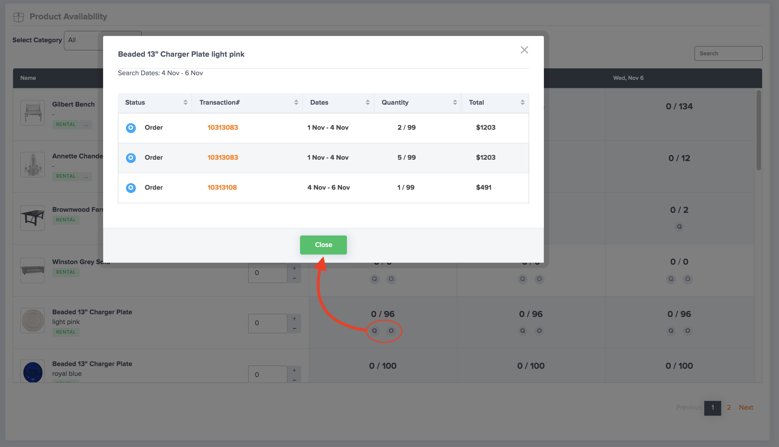The height and width of the screenshot is (447, 779).
Task: Click the Next pagination link
Action: point(746,408)
